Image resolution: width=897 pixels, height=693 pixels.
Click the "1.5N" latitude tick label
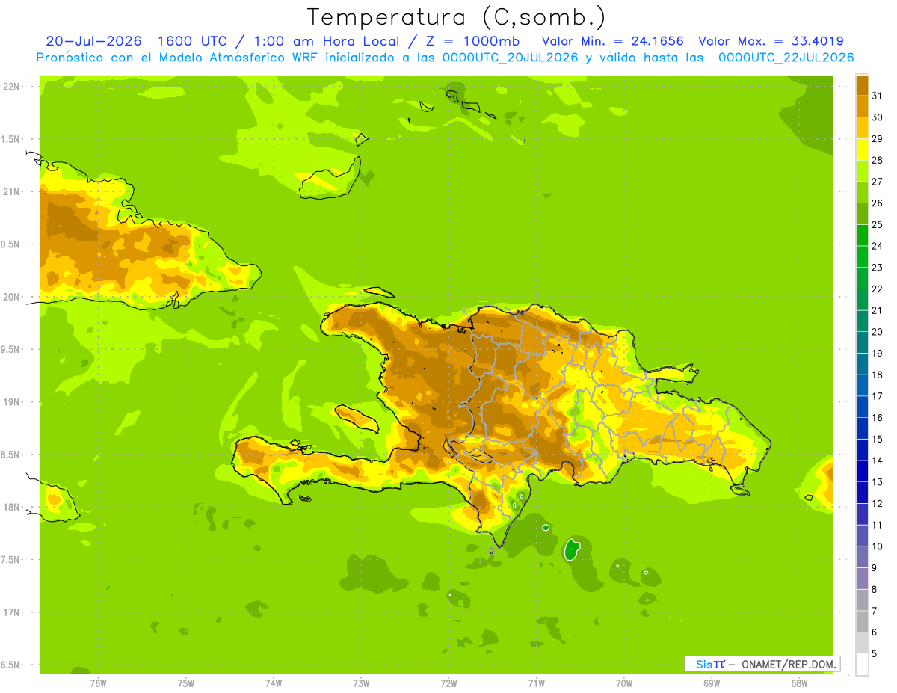pos(10,139)
